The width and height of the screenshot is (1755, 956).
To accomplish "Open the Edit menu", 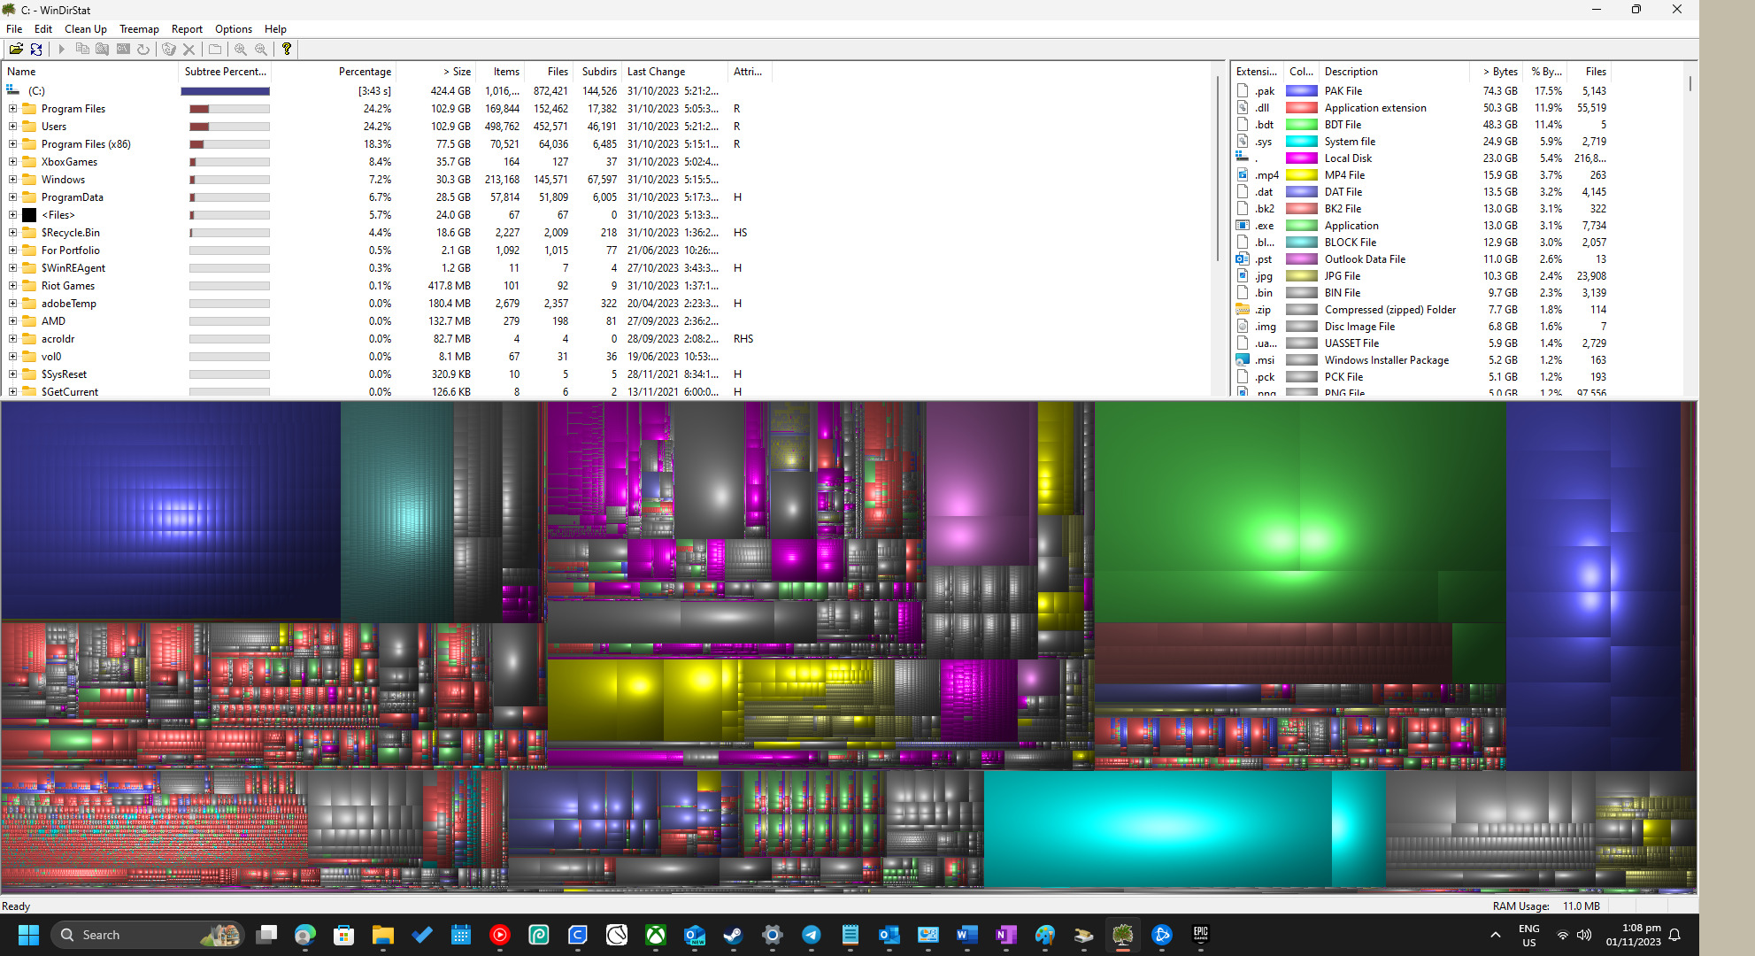I will [x=43, y=29].
